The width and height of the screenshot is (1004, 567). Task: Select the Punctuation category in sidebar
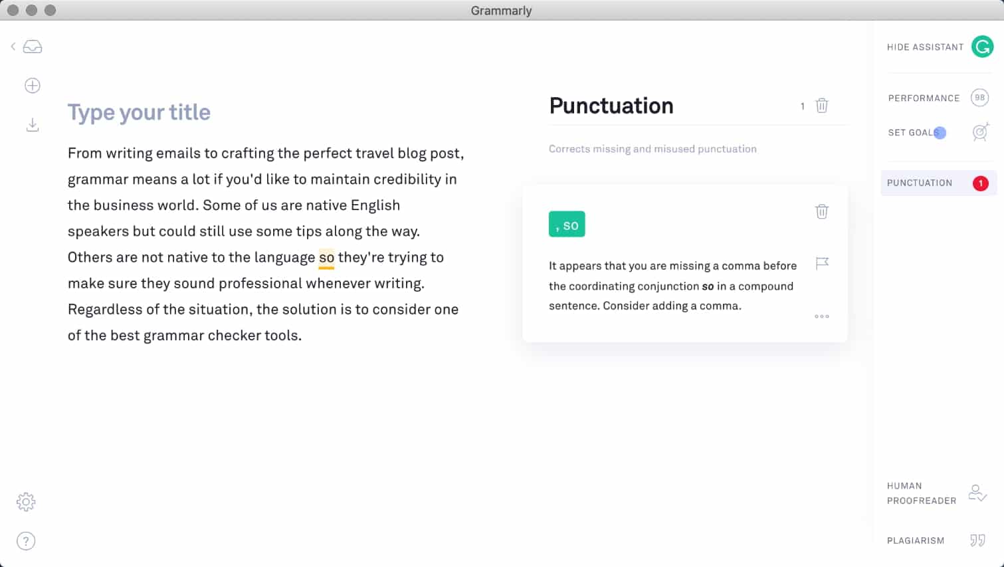pyautogui.click(x=920, y=183)
